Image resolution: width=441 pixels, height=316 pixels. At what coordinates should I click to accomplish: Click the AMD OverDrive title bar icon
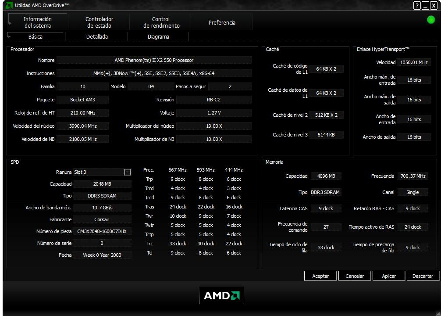(x=9, y=5)
